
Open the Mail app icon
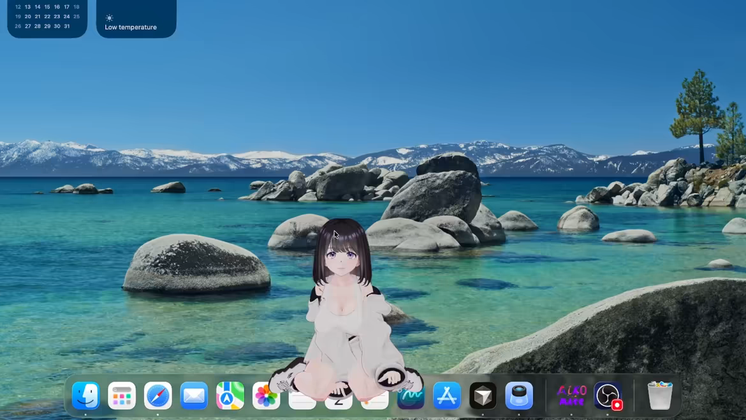pyautogui.click(x=194, y=395)
